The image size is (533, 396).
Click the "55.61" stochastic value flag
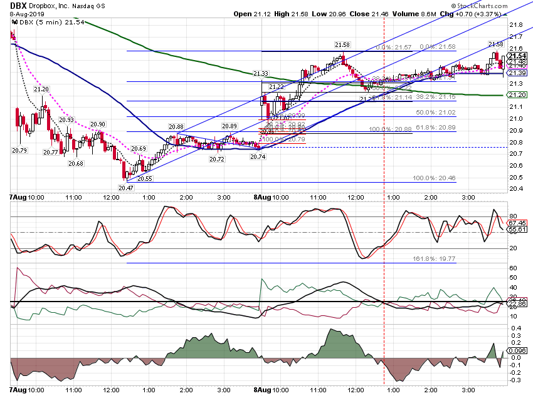pyautogui.click(x=517, y=230)
